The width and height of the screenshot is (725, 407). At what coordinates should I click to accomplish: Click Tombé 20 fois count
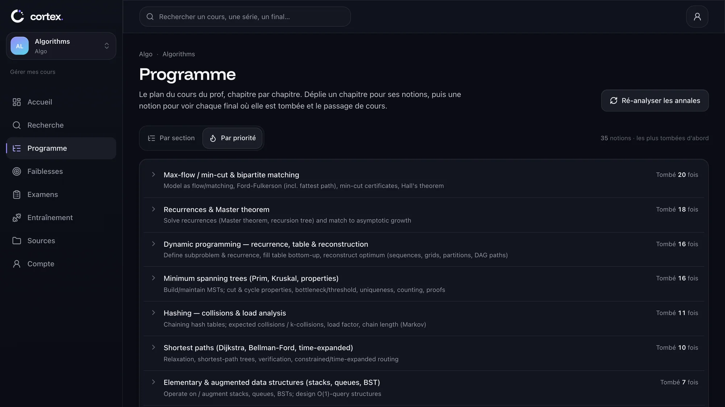pos(677,175)
